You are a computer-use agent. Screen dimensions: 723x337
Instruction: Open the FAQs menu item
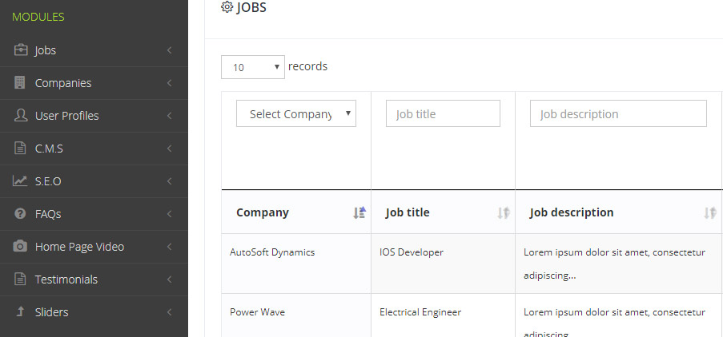pos(48,214)
